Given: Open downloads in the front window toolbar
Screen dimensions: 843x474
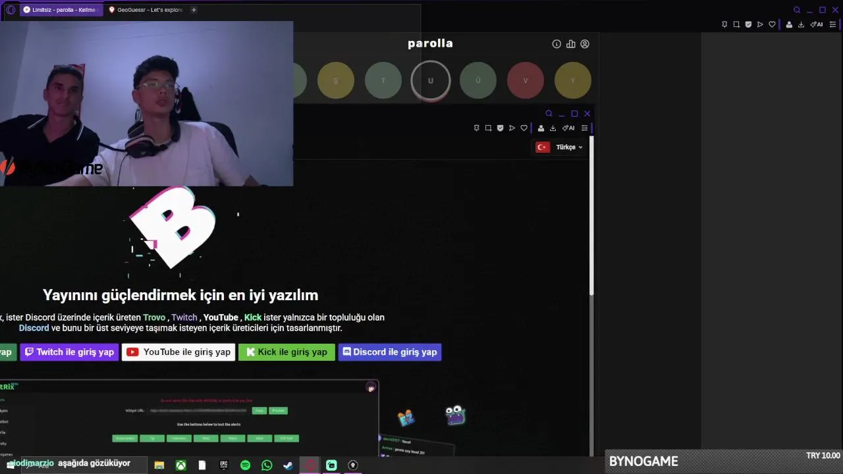Looking at the screenshot, I should [553, 128].
